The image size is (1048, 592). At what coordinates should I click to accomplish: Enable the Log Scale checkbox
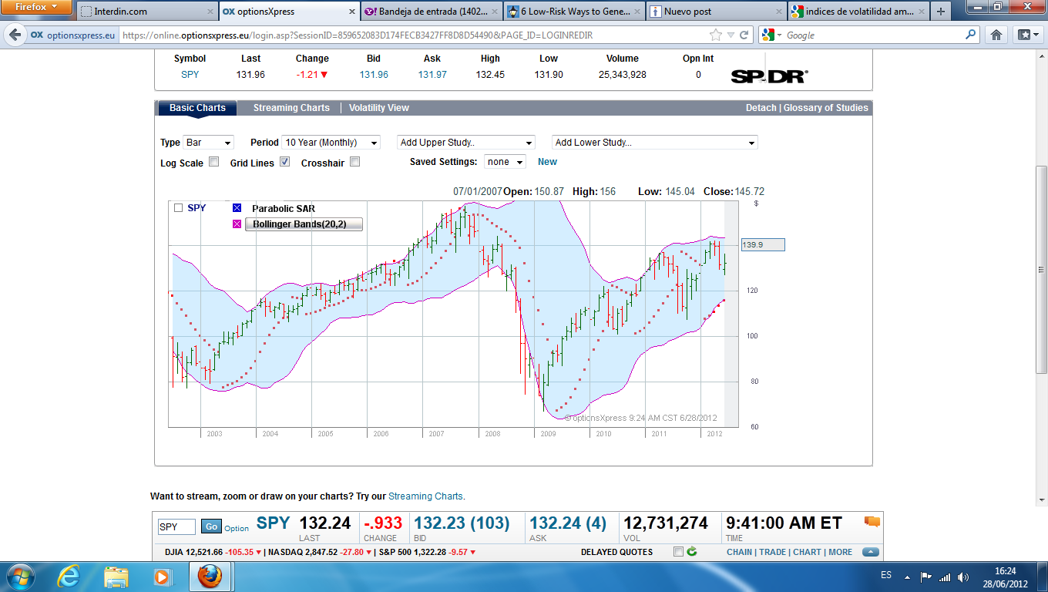coord(214,162)
